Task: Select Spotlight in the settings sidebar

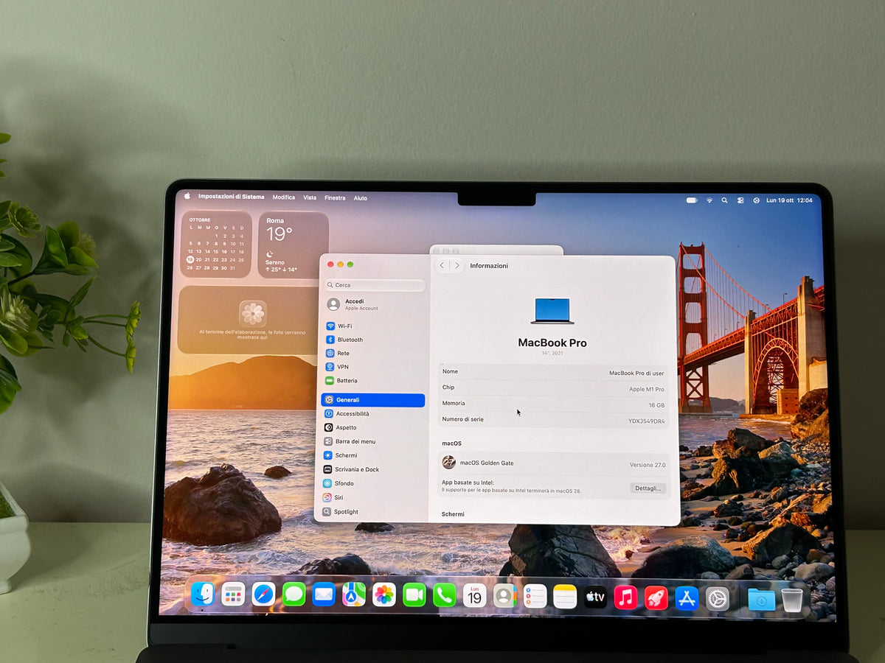Action: [373, 511]
